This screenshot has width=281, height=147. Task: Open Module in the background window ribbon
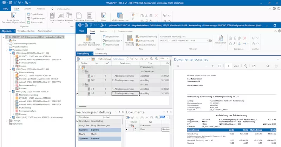tap(61, 17)
